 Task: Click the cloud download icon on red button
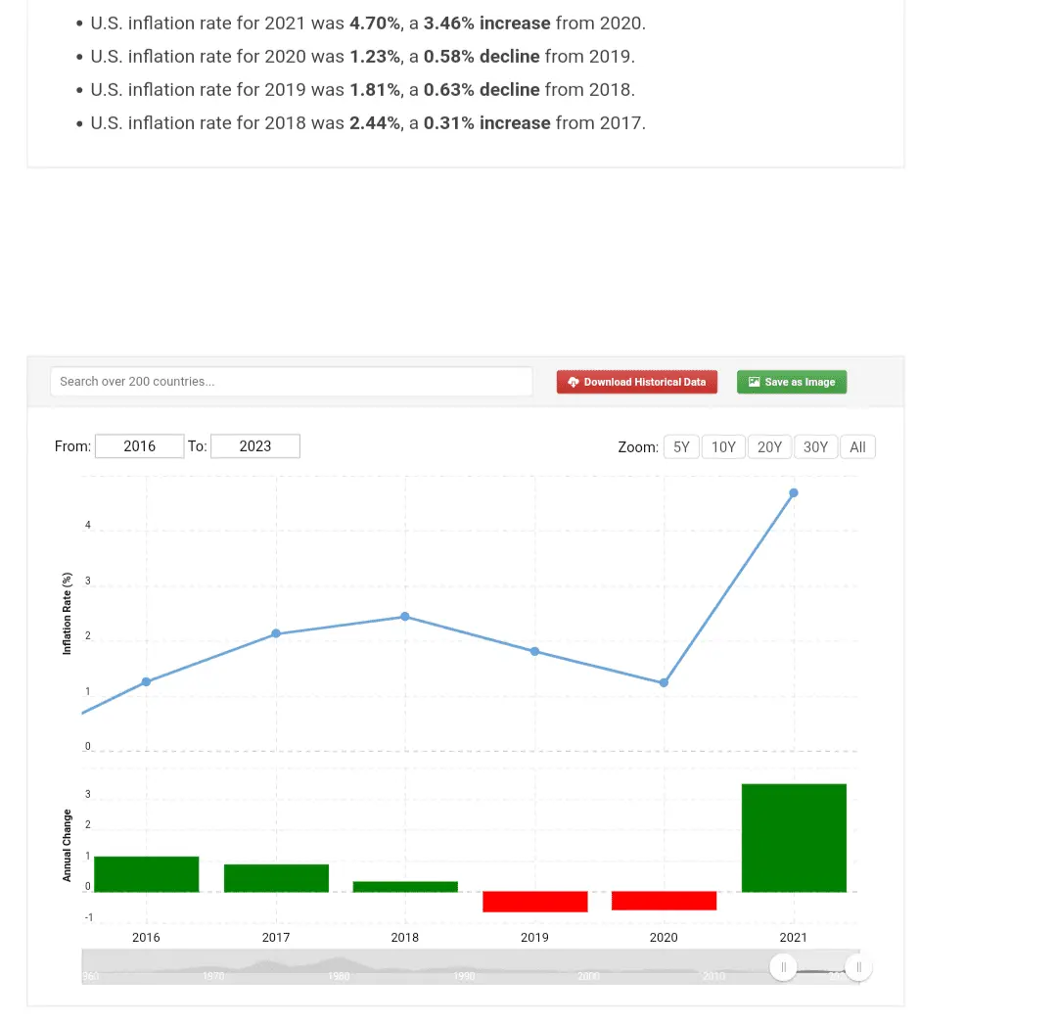pyautogui.click(x=573, y=382)
